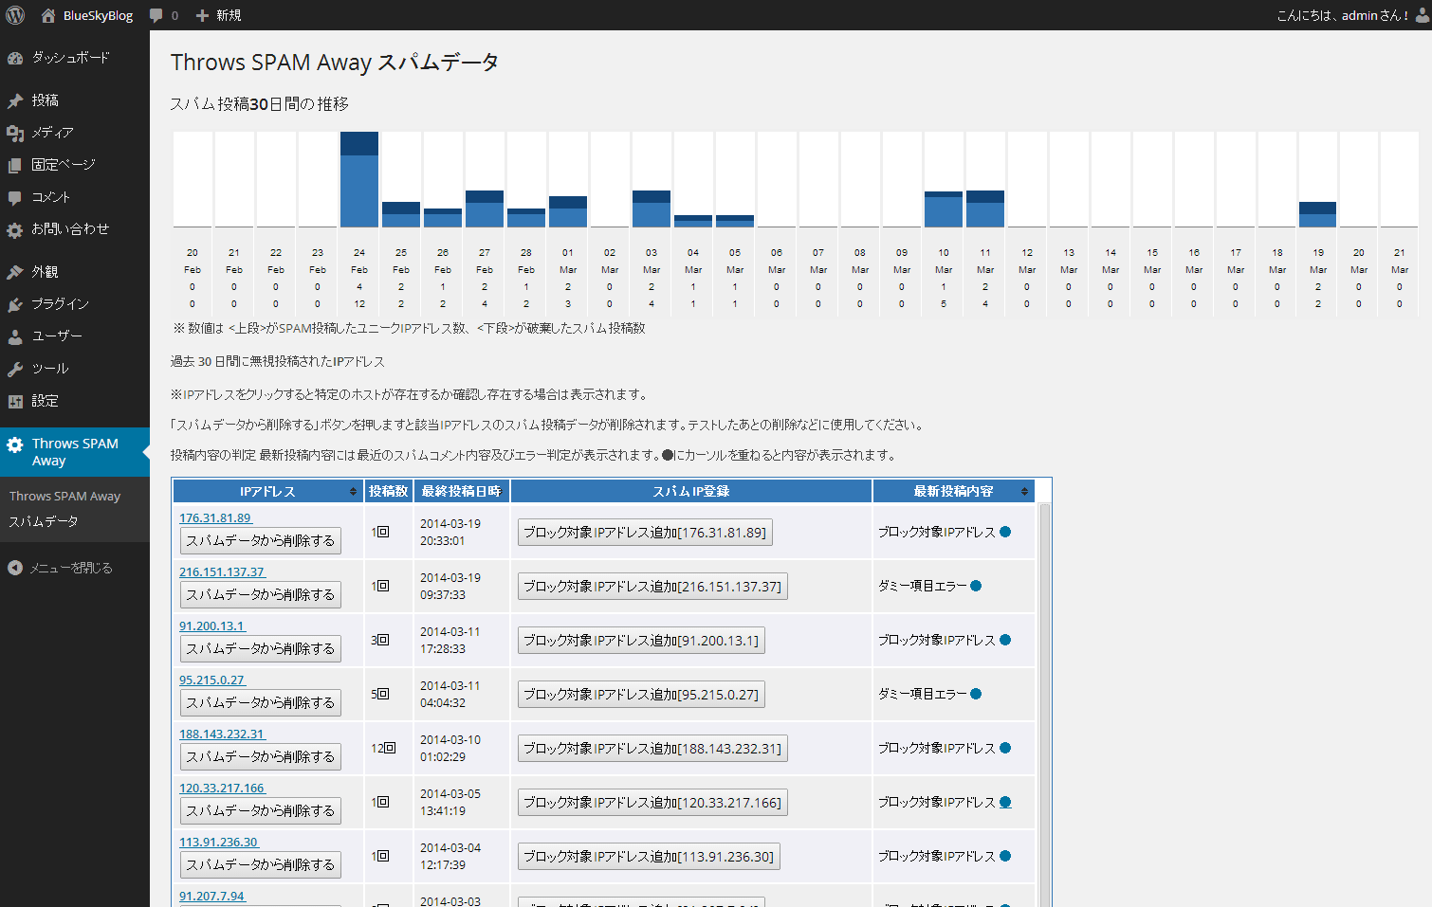The height and width of the screenshot is (907, 1432).
Task: Open the IP address link 113.91.236.30
Action: 219,843
